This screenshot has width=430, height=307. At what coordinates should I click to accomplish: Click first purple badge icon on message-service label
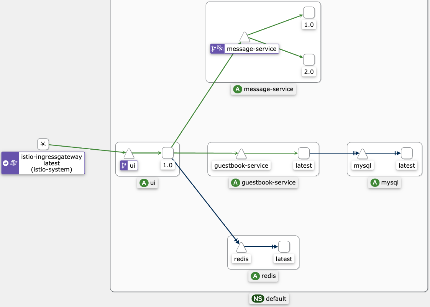coord(214,49)
